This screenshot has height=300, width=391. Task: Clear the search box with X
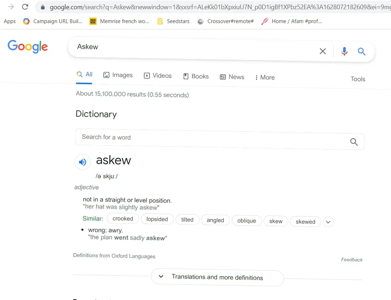click(x=323, y=51)
